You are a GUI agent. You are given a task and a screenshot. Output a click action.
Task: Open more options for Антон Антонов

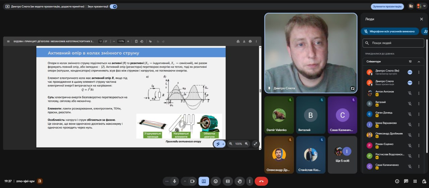419,93
